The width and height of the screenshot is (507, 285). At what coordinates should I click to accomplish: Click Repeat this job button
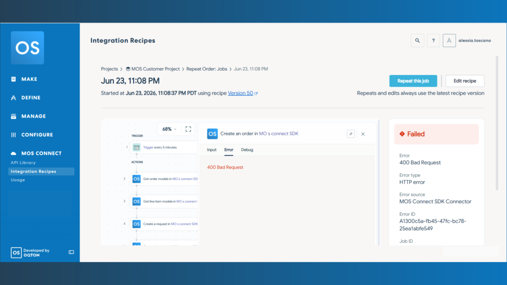pos(413,81)
